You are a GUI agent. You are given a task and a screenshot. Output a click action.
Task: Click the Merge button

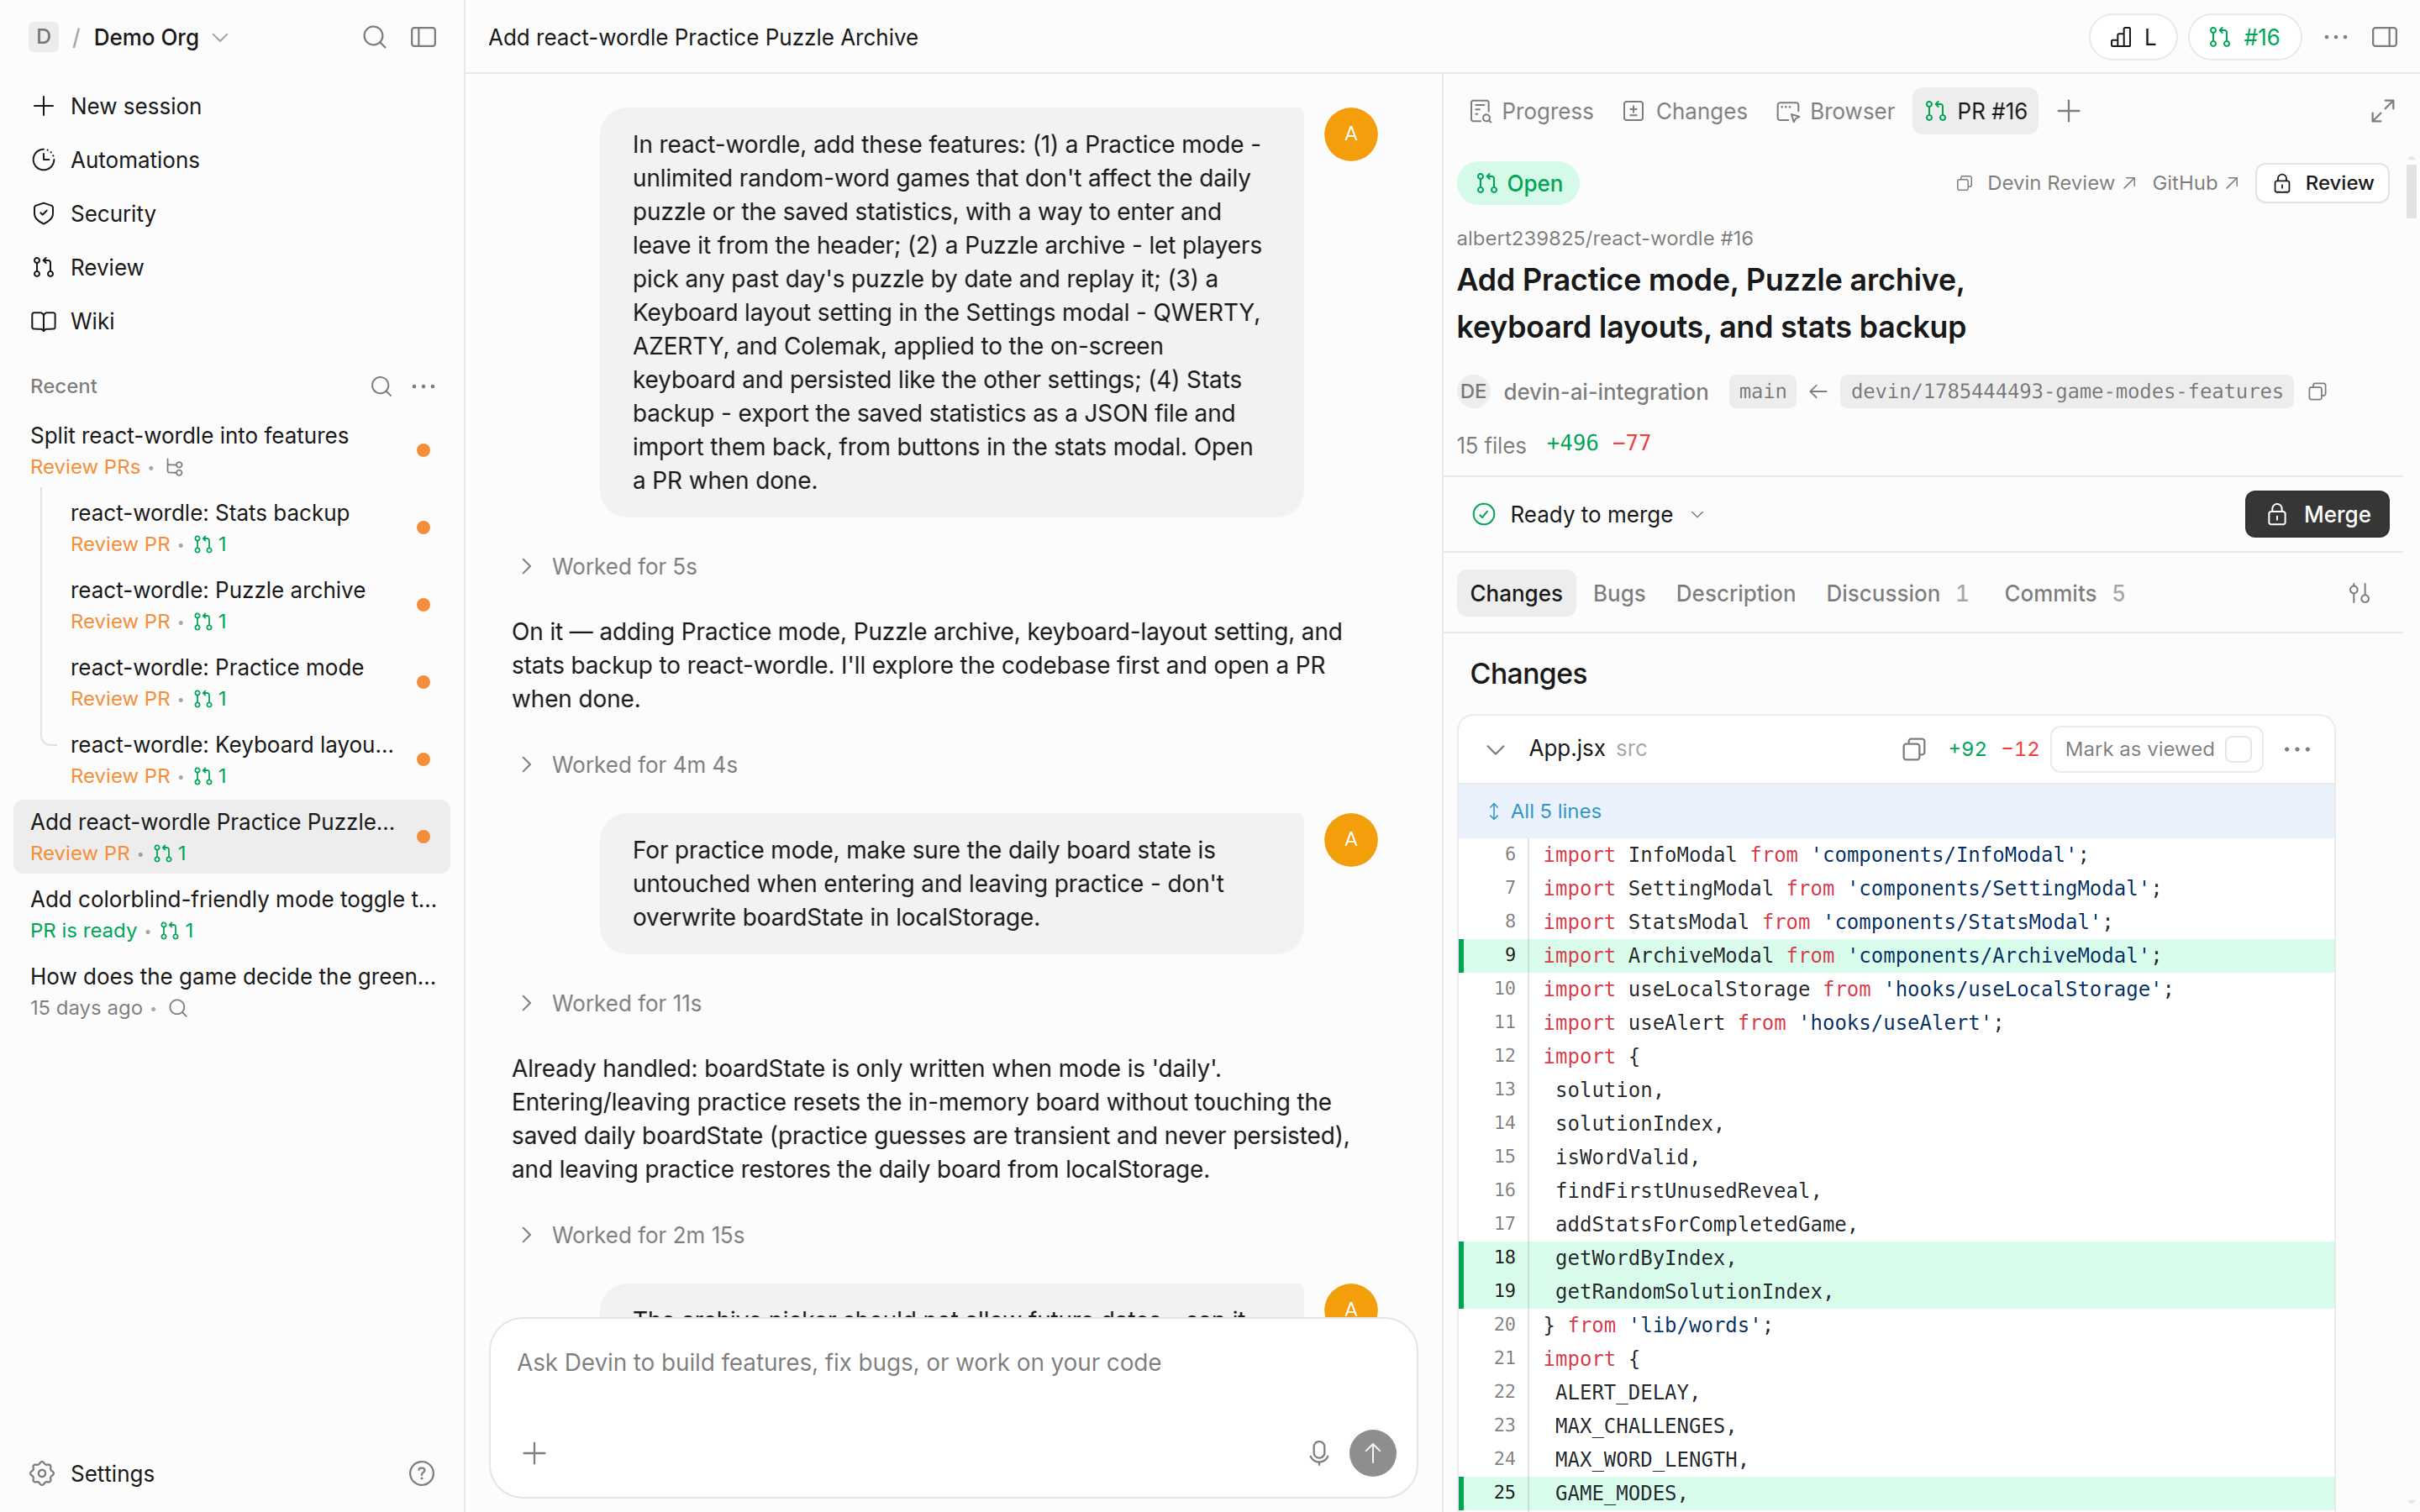pos(2317,514)
